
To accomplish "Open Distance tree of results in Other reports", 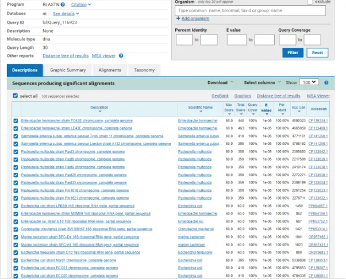I will point(66,56).
